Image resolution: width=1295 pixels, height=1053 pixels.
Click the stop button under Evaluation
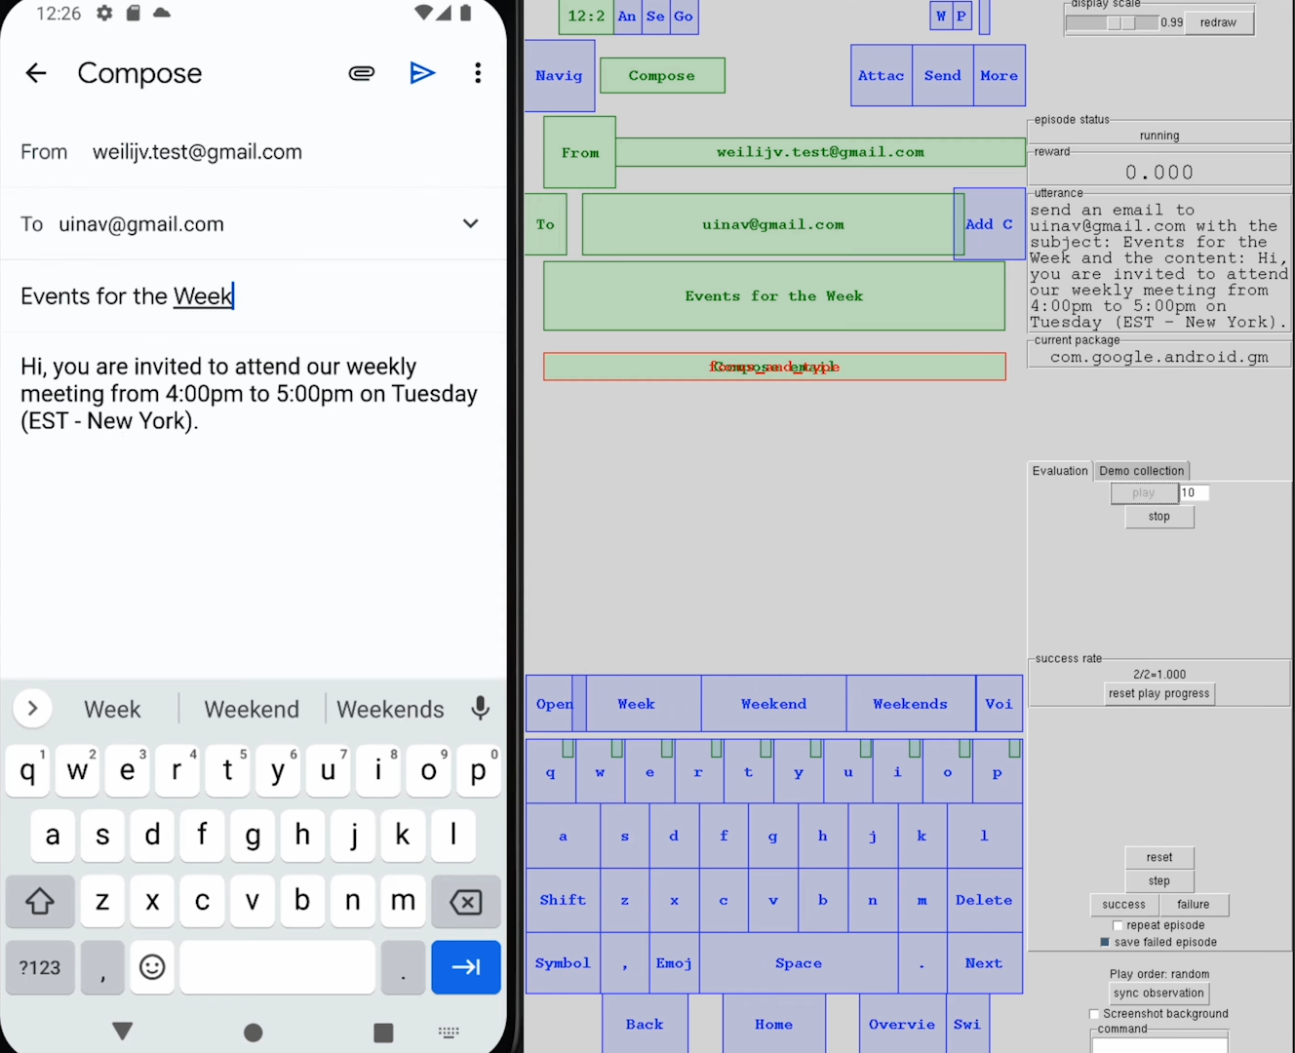1159,517
